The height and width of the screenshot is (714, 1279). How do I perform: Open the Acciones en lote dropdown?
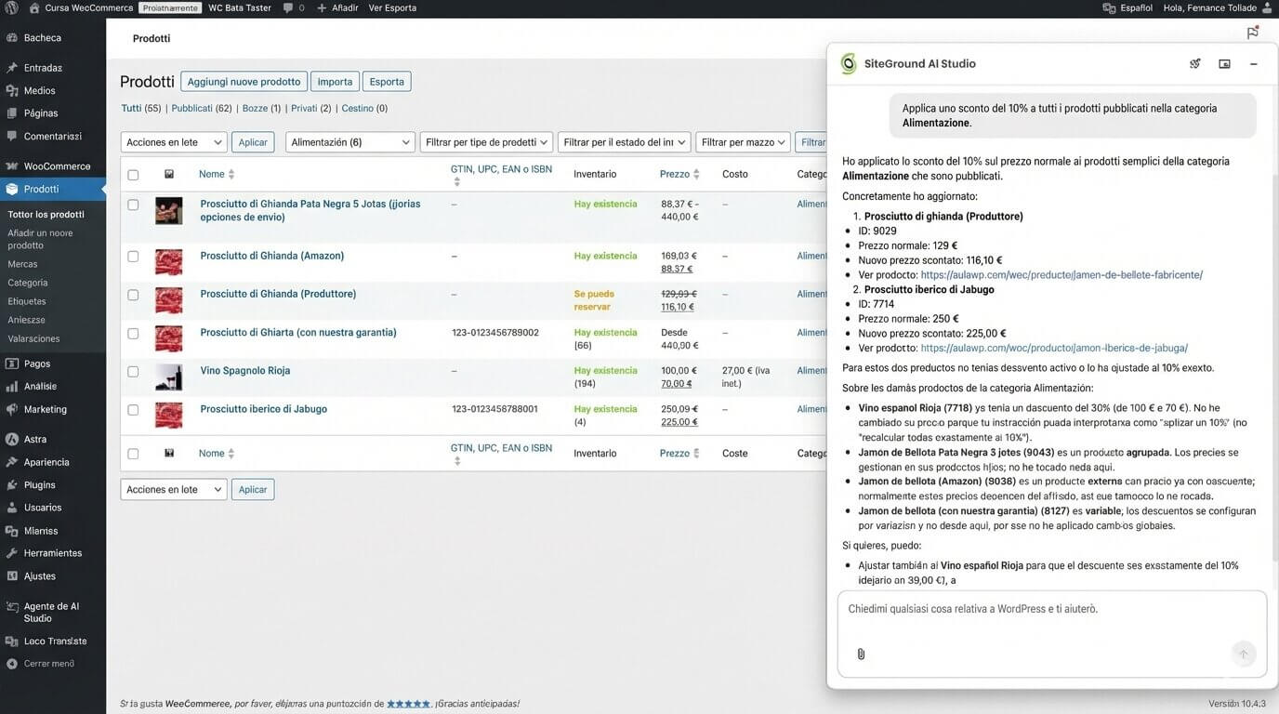point(172,141)
